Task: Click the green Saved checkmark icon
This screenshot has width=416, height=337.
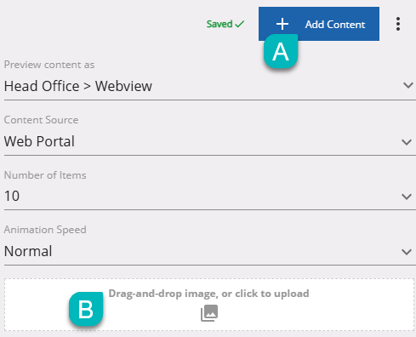Action: point(240,24)
